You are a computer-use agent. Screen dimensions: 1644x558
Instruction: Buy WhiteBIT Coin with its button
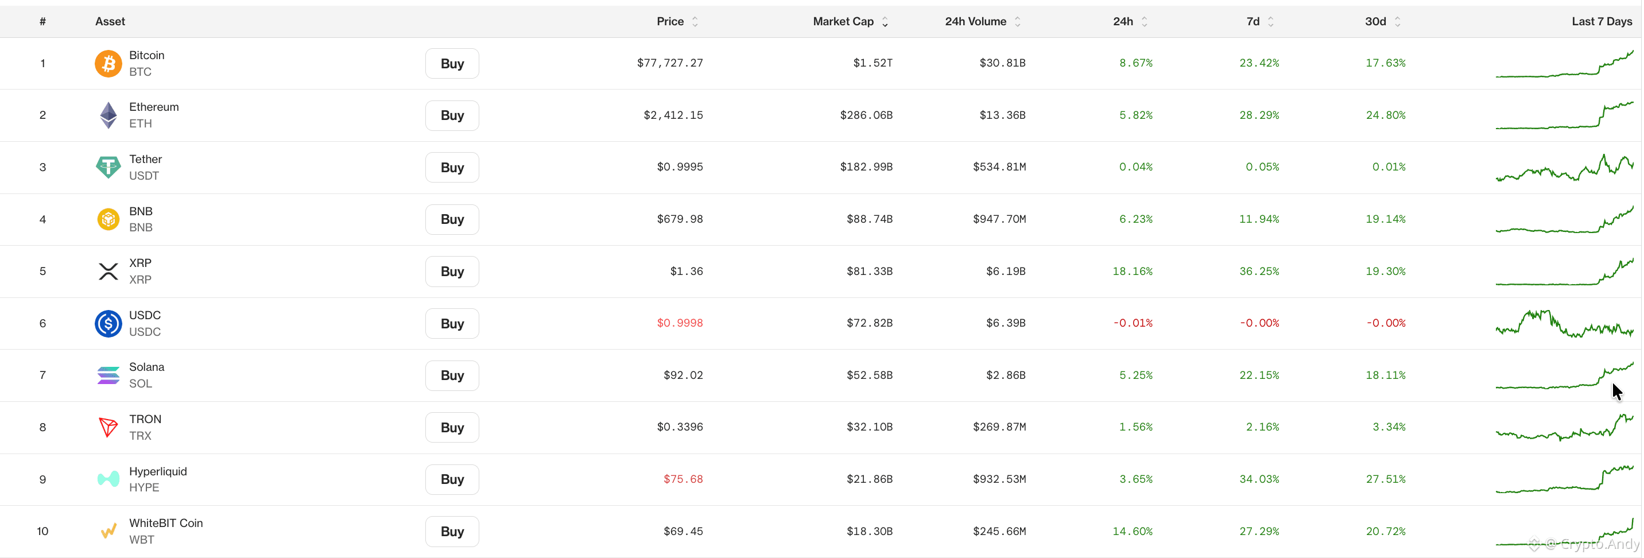[x=452, y=531]
